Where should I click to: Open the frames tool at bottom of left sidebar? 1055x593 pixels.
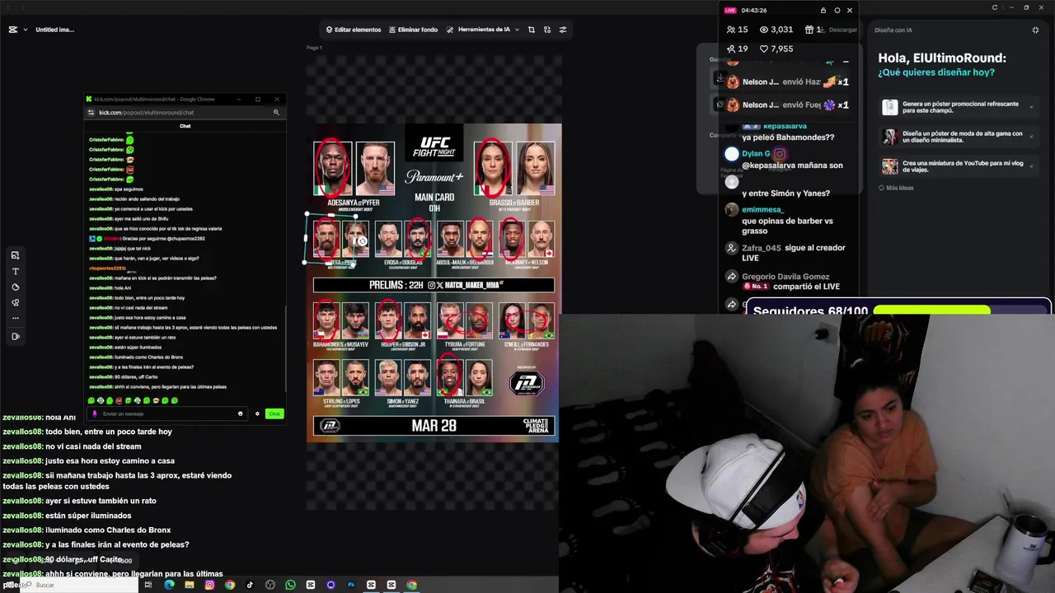(15, 336)
